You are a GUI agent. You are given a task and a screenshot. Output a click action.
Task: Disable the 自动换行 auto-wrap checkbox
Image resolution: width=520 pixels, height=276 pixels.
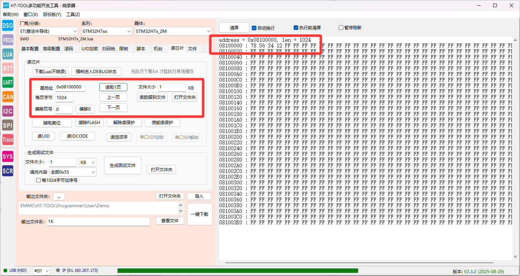(x=254, y=28)
